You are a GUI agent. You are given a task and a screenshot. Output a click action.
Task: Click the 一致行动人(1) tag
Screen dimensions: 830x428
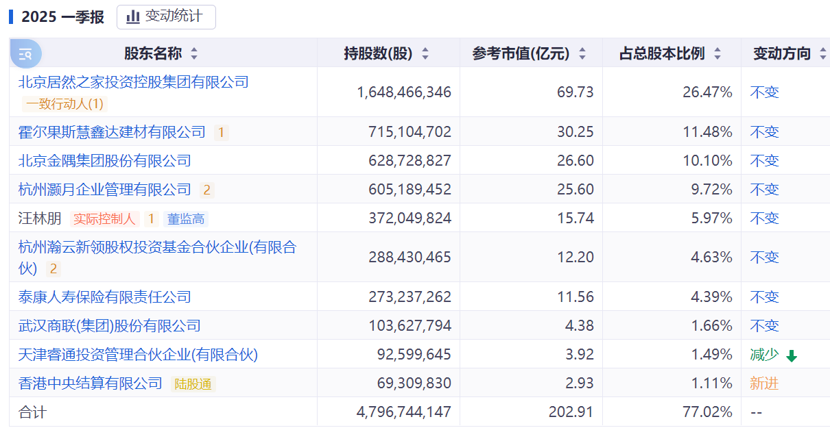[64, 104]
